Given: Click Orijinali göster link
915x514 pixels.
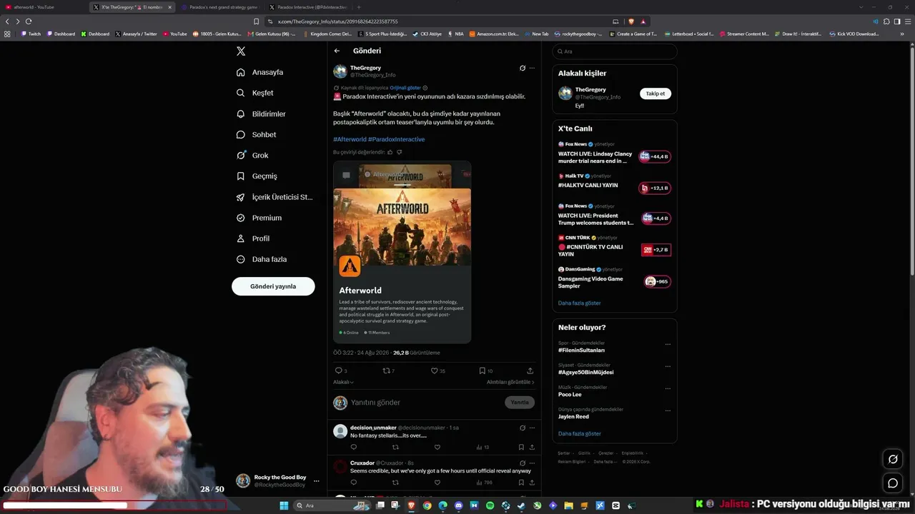Looking at the screenshot, I should (x=405, y=88).
